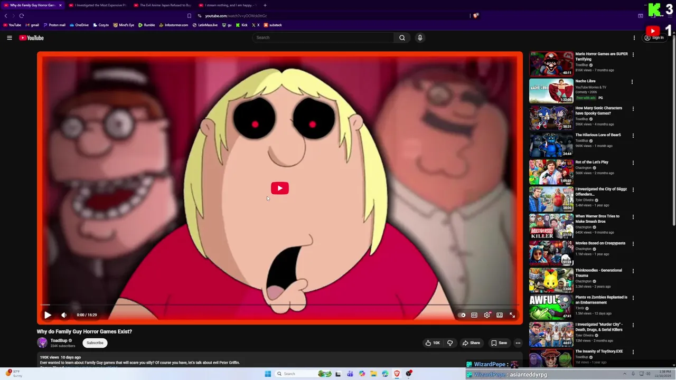This screenshot has width=676, height=380.
Task: Open options for Movies Based on Creepypasta
Action: 633,244
